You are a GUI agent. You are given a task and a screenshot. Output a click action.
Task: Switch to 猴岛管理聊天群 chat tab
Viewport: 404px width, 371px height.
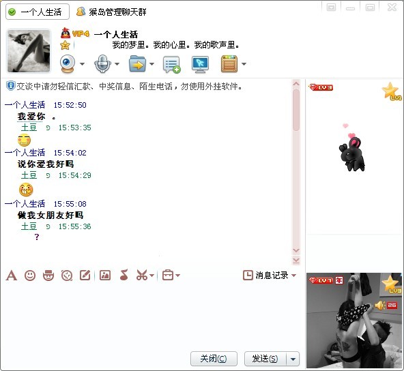111,12
